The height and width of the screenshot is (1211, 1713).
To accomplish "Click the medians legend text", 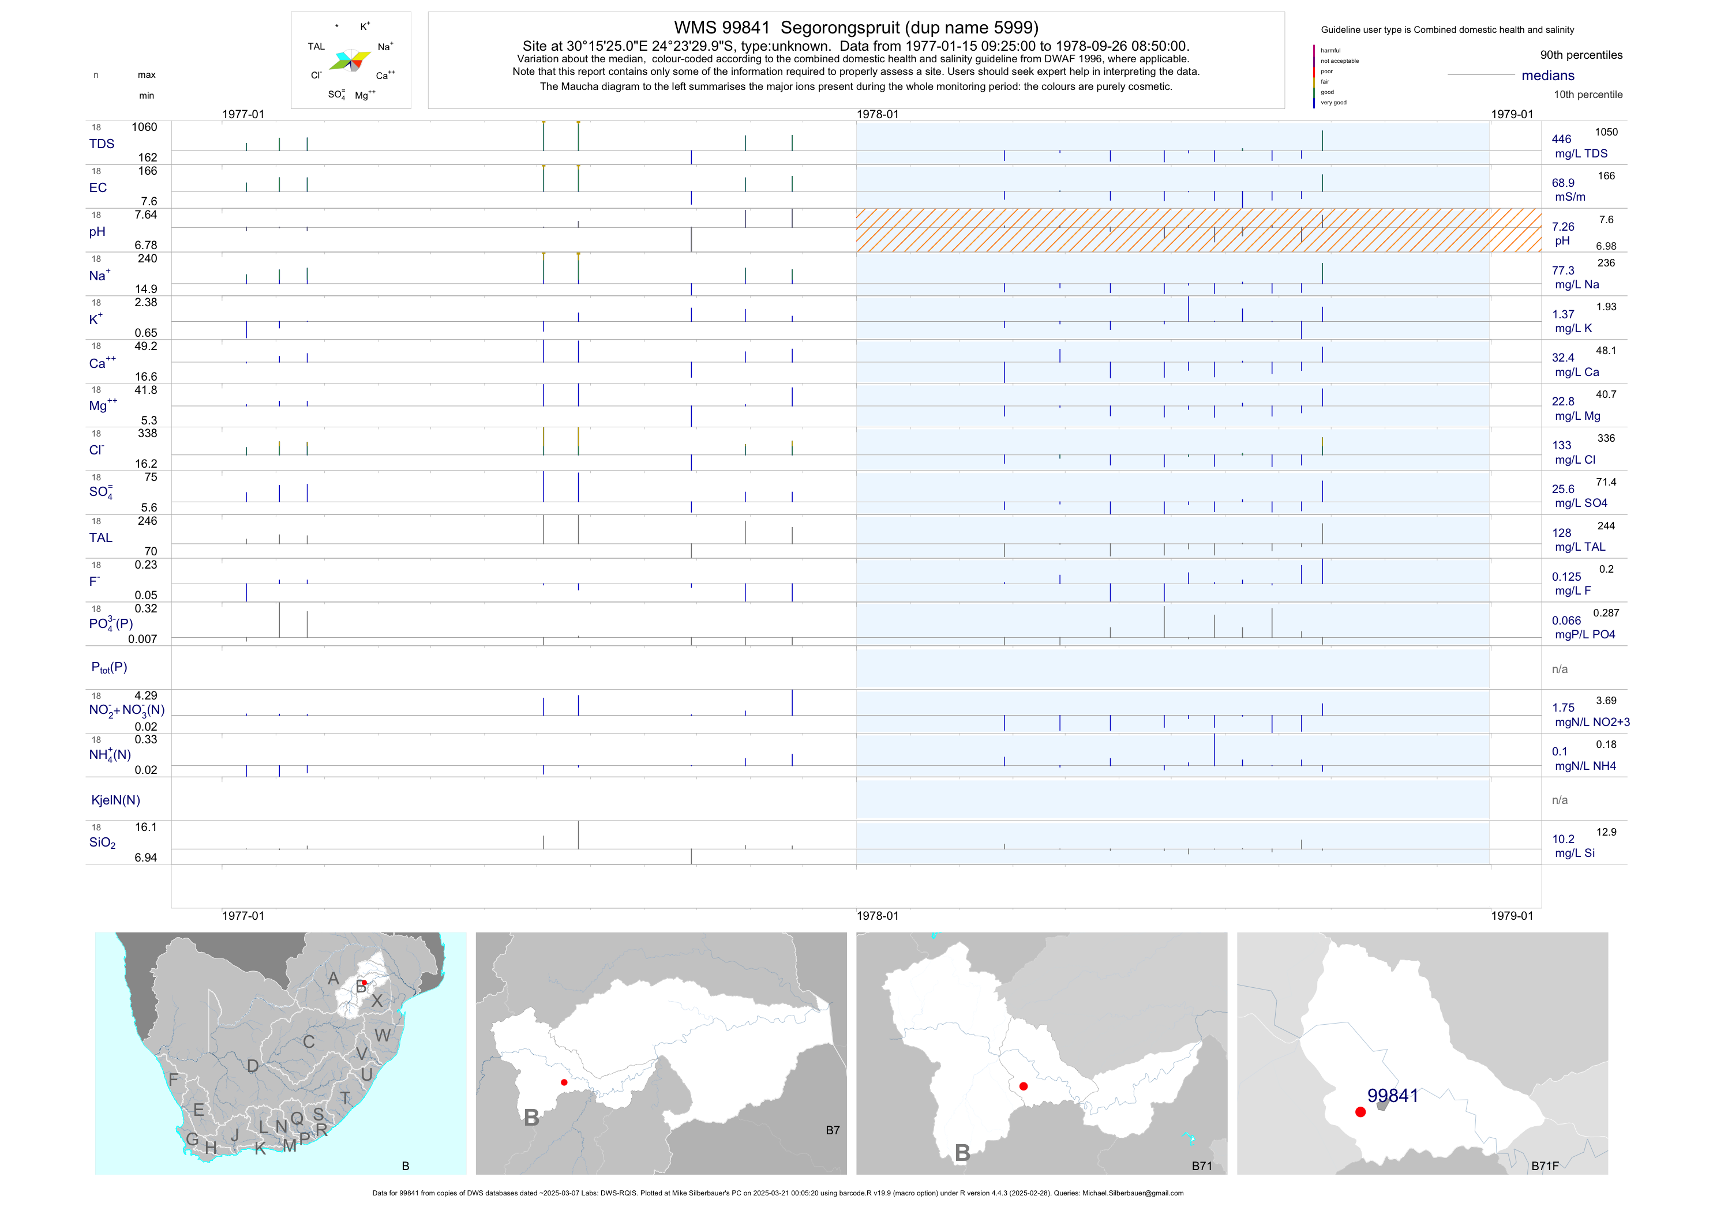I will click(1547, 76).
